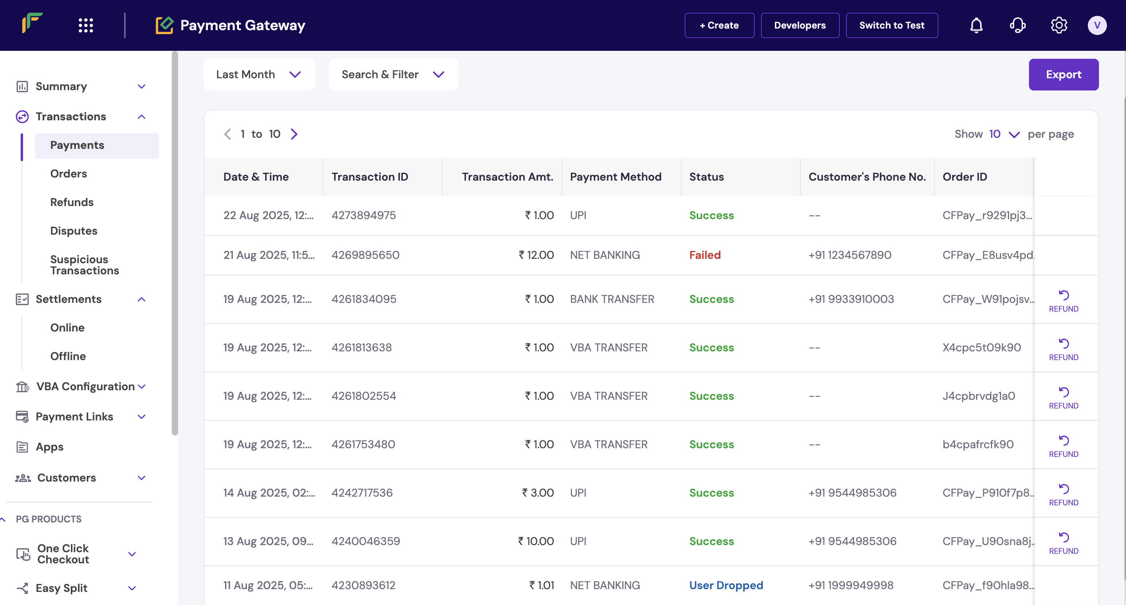Open the apps grid launcher
The width and height of the screenshot is (1126, 605).
[85, 25]
